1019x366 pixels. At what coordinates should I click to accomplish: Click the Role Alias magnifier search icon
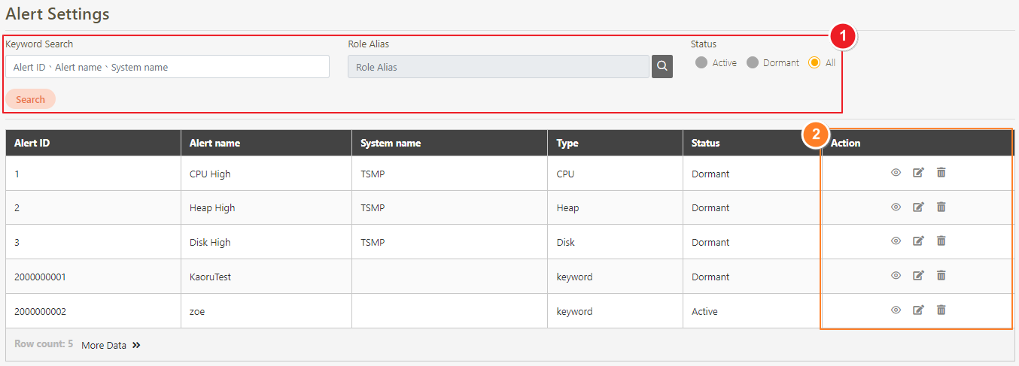point(662,66)
